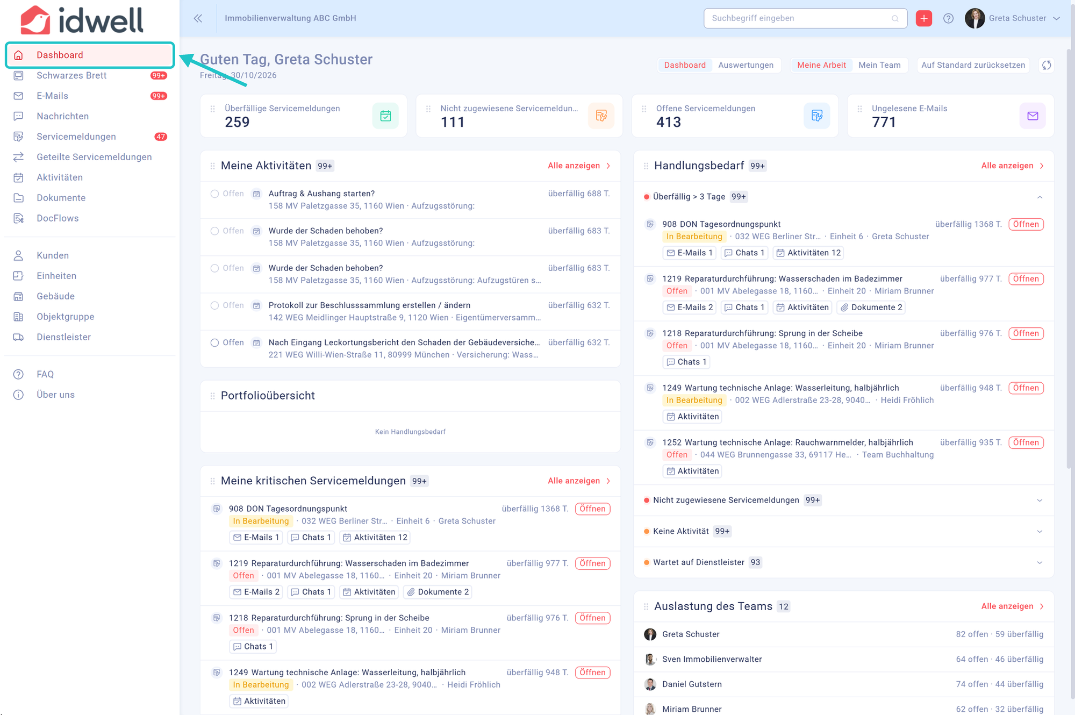Screen dimensions: 1075x715
Task: Select the Dashboard tab at top right
Action: 685,65
